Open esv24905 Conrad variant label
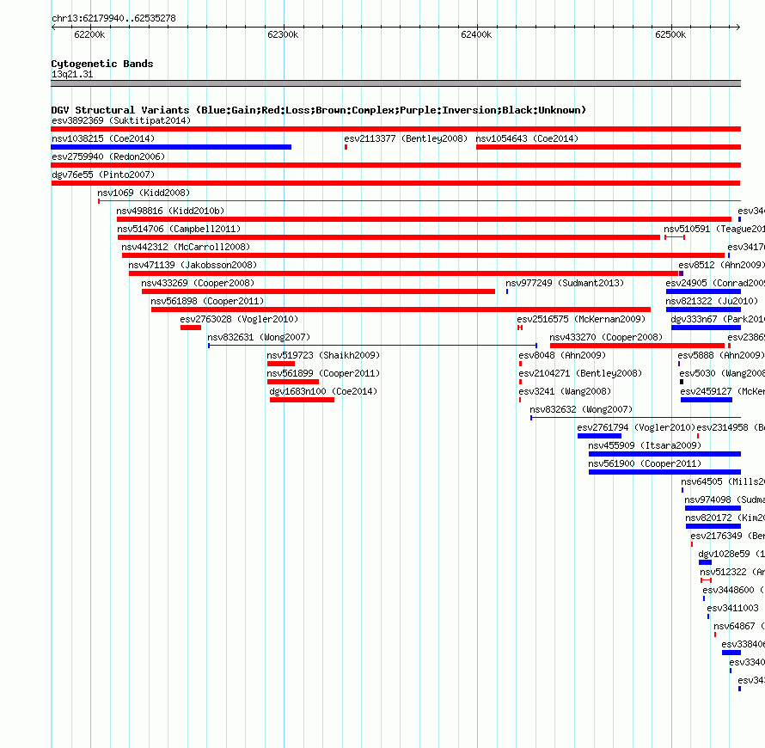The width and height of the screenshot is (765, 748). tap(715, 283)
